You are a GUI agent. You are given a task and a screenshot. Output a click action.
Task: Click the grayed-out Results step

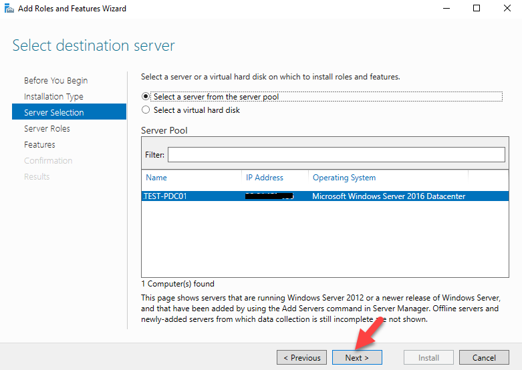point(37,176)
